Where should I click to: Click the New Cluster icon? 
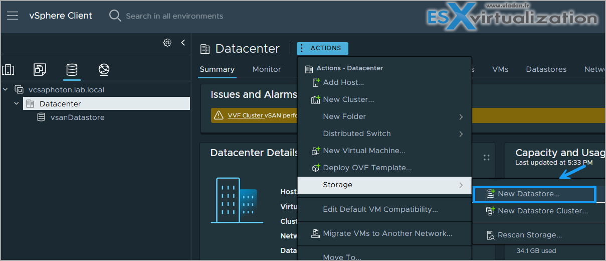316,99
